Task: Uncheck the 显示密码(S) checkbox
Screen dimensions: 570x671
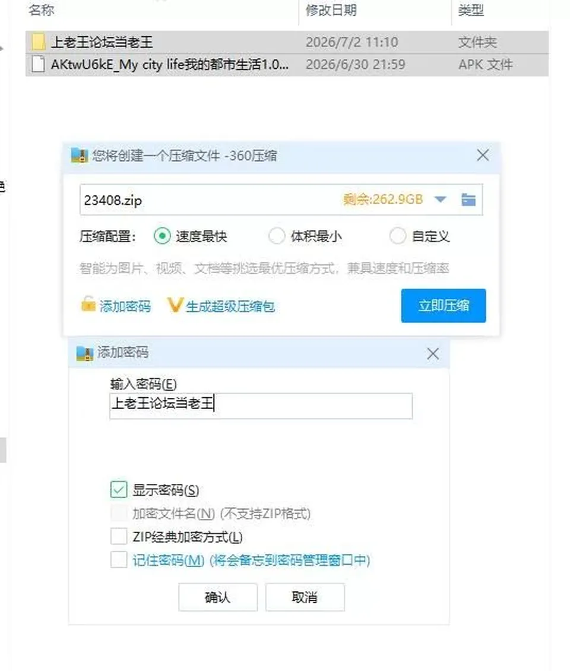Action: (119, 489)
